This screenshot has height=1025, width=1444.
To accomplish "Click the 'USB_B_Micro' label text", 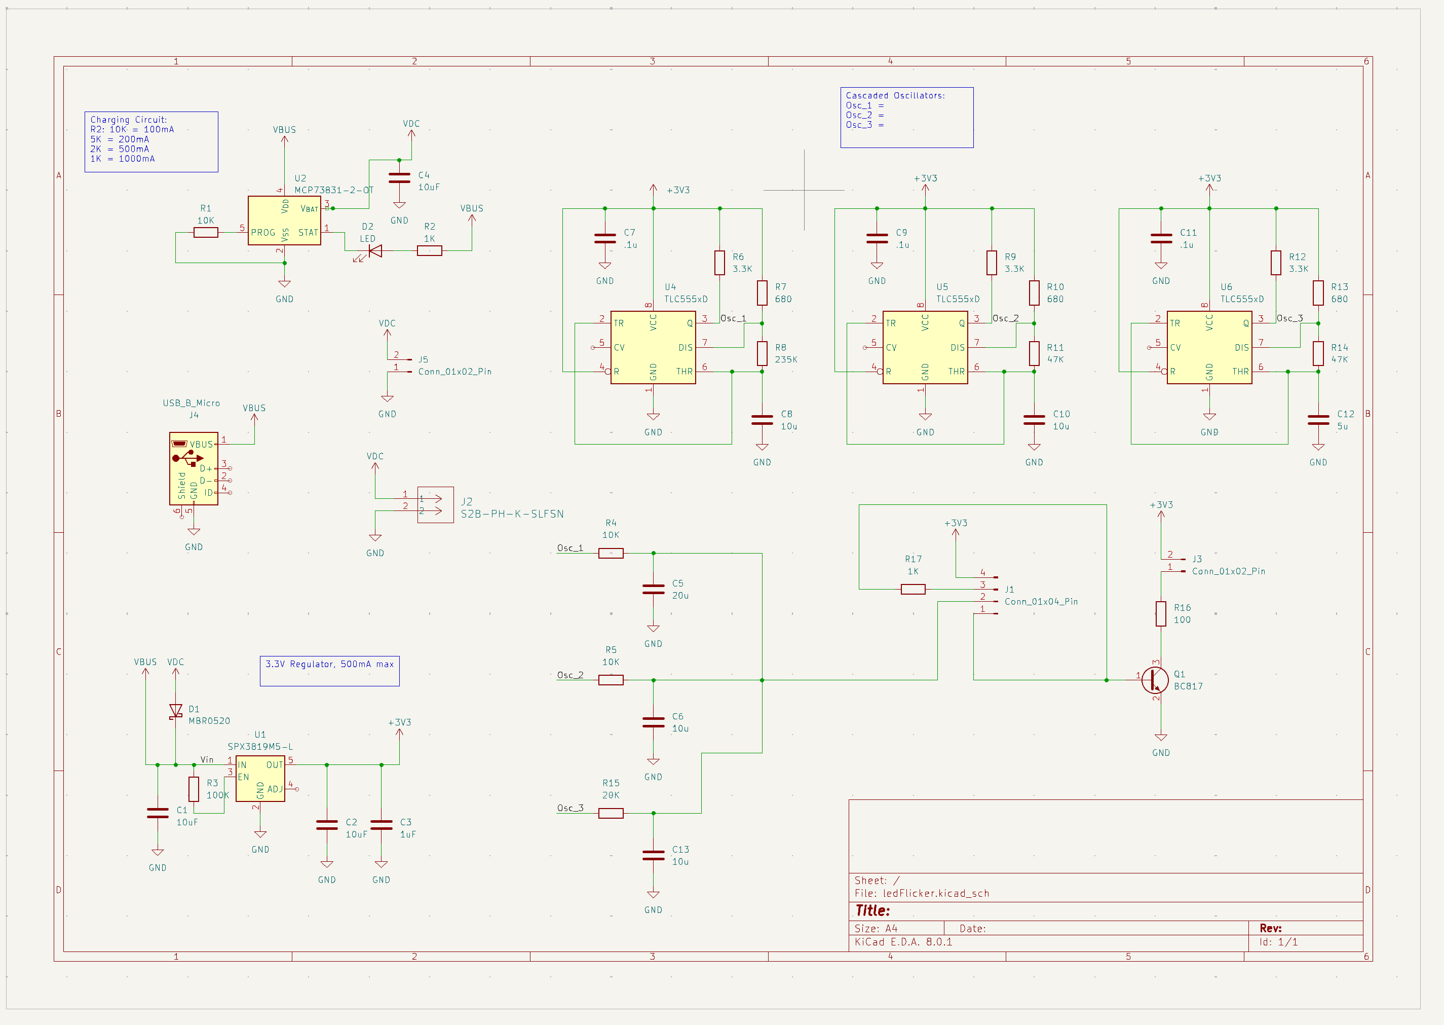I will (x=191, y=402).
